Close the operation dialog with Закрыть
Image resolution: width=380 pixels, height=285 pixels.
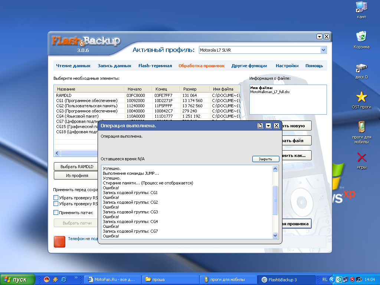pos(266,159)
